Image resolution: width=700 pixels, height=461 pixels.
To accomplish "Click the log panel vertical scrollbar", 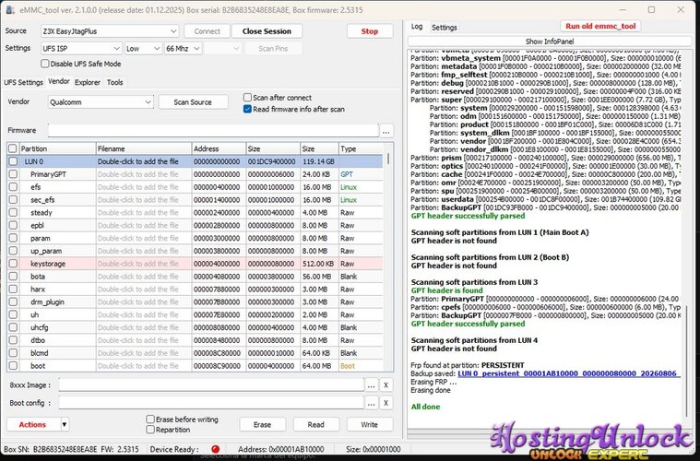I will click(x=688, y=361).
